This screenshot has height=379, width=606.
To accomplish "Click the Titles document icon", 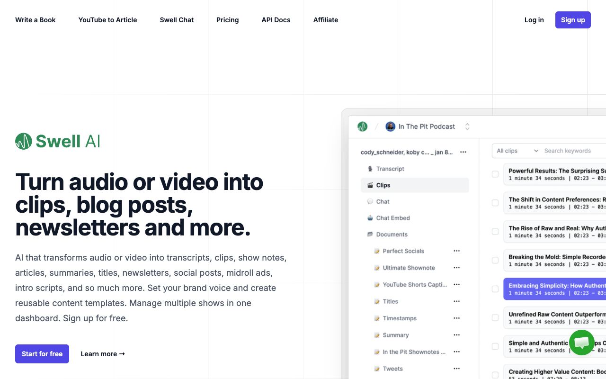I will tap(377, 301).
